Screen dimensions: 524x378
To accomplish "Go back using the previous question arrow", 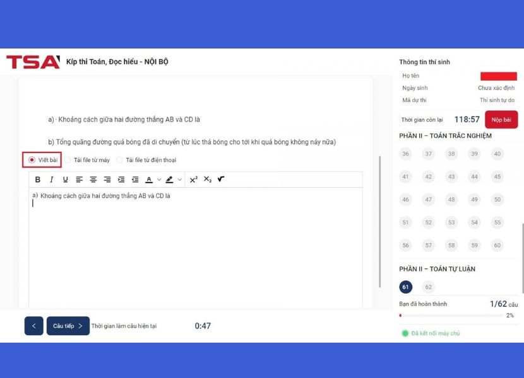I will (34, 326).
